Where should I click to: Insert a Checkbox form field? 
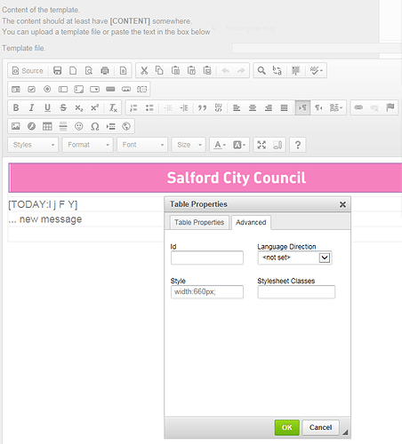pos(31,89)
